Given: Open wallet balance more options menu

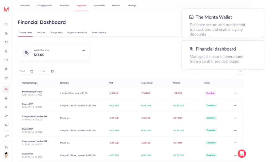Looking at the screenshot, I should pos(83,50).
